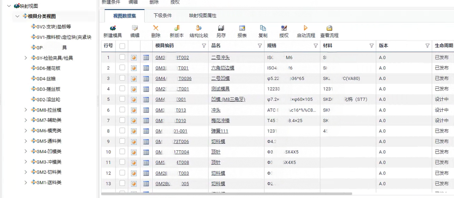Screen dimensions: 454x198
Task: Click 新建条件 in the top bar
Action: click(x=111, y=2)
